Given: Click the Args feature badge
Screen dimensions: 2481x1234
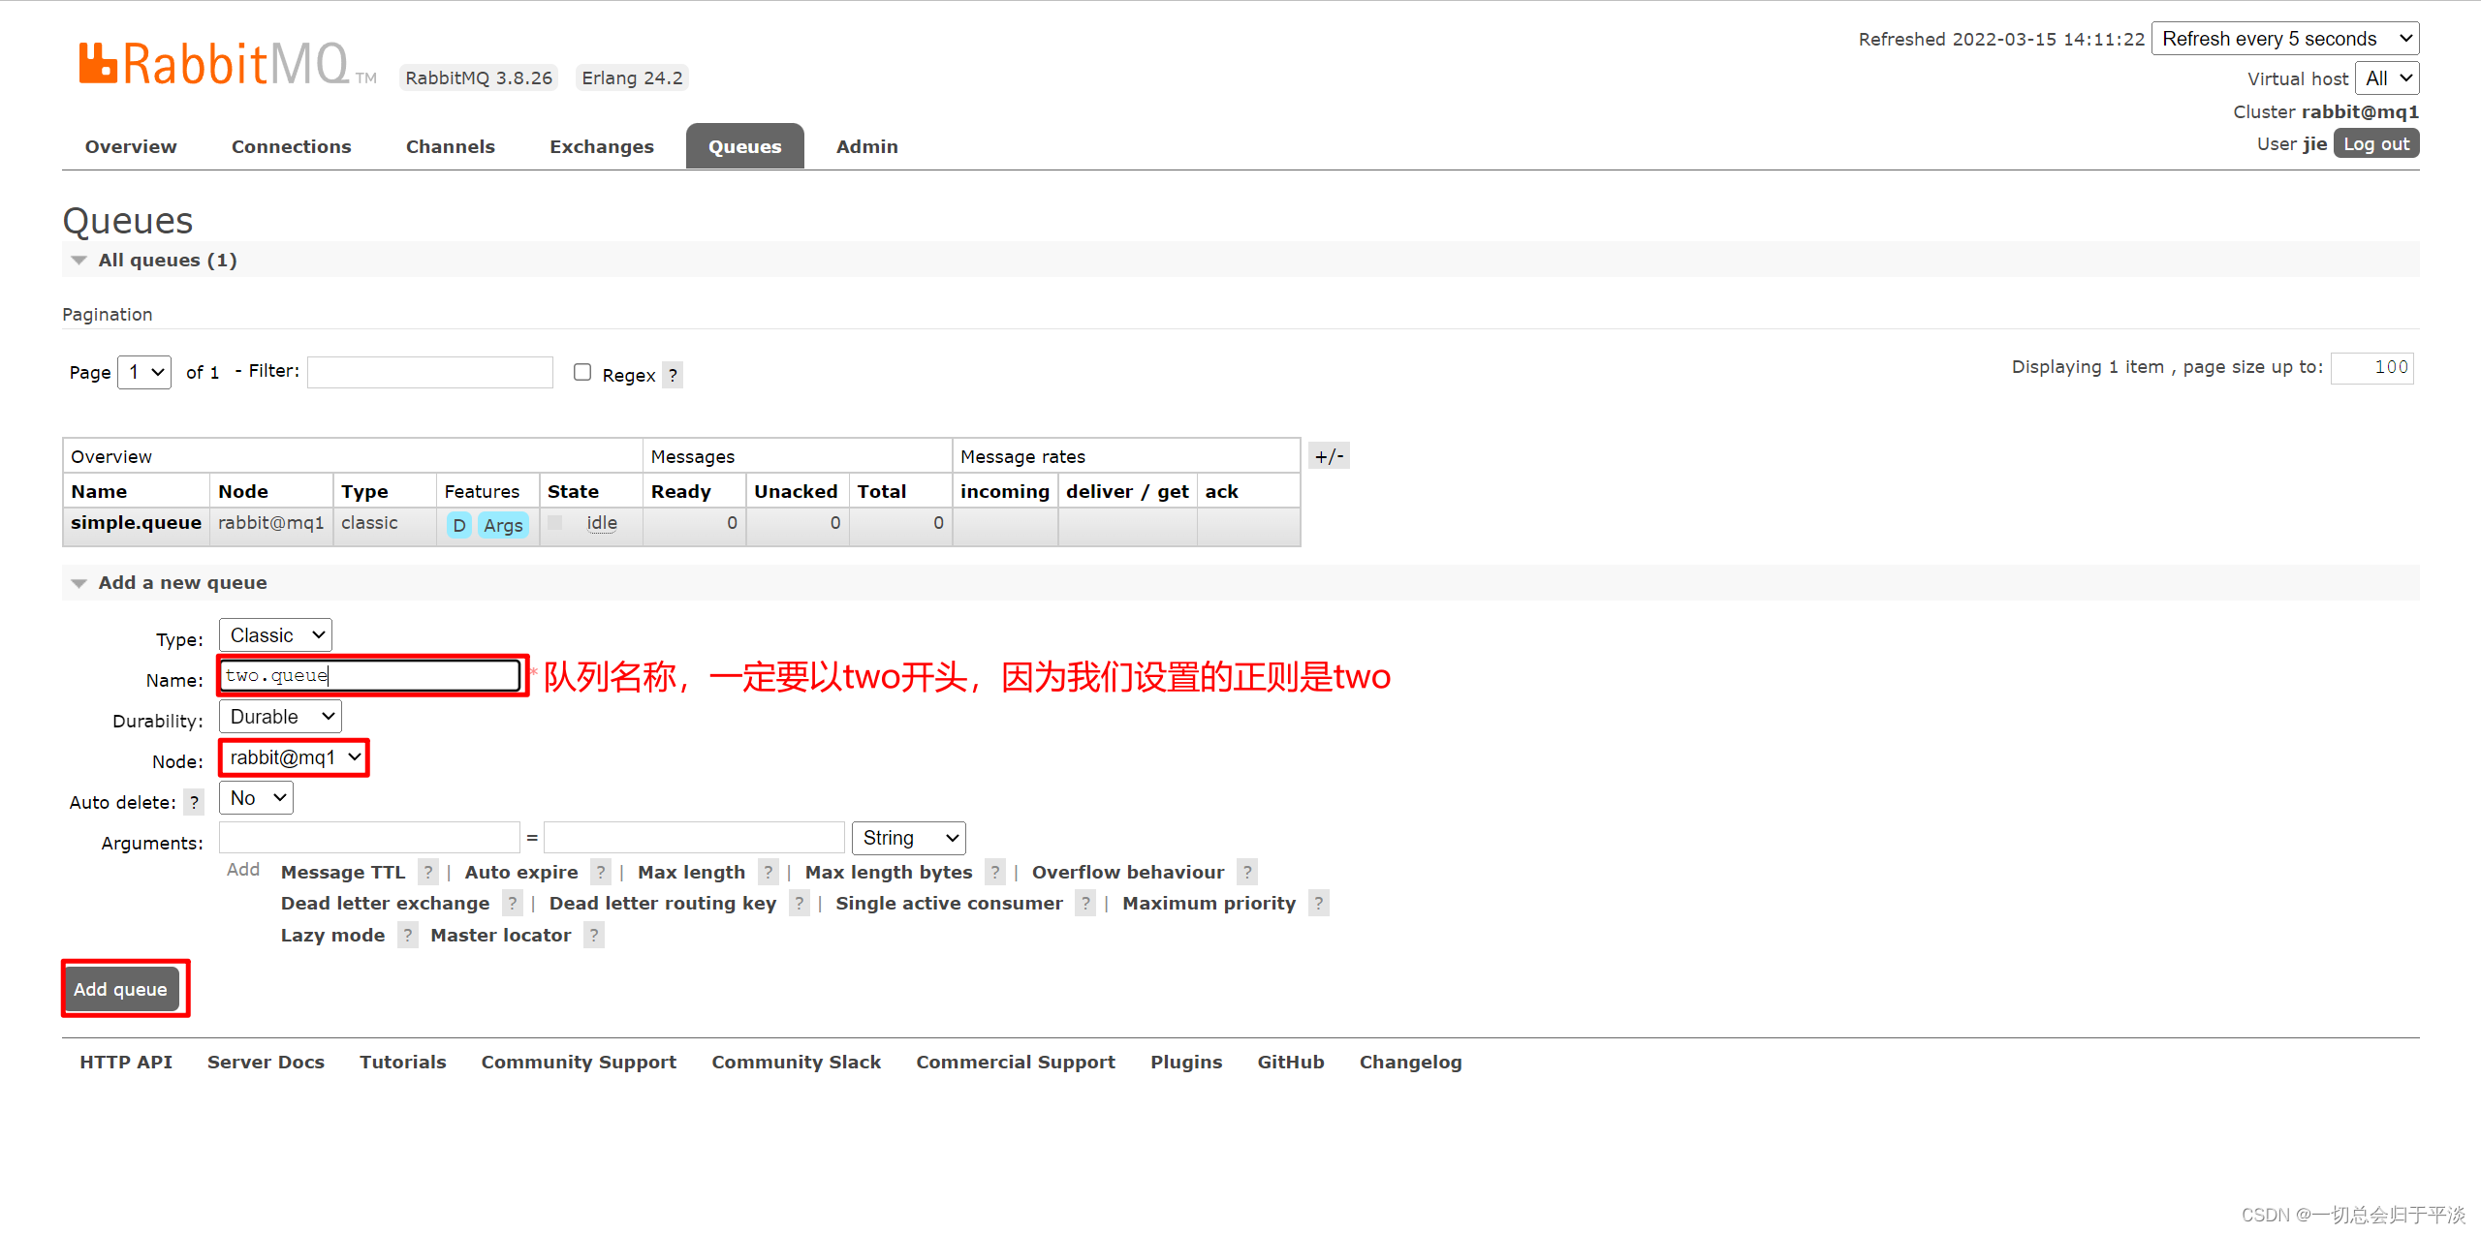Looking at the screenshot, I should [503, 525].
